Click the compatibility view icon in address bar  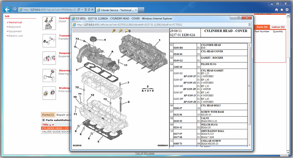click(85, 9)
